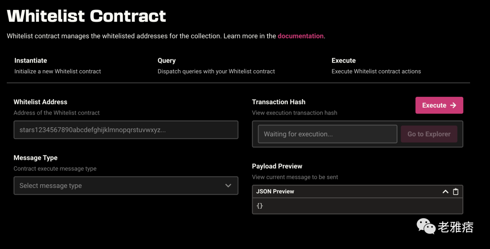The height and width of the screenshot is (249, 490).
Task: Click inside the JSON preview content area
Action: coord(357,206)
